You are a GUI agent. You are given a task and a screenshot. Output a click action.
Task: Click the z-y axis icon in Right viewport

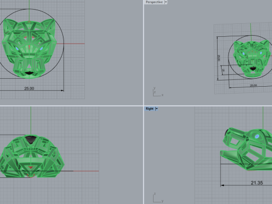coord(158,198)
